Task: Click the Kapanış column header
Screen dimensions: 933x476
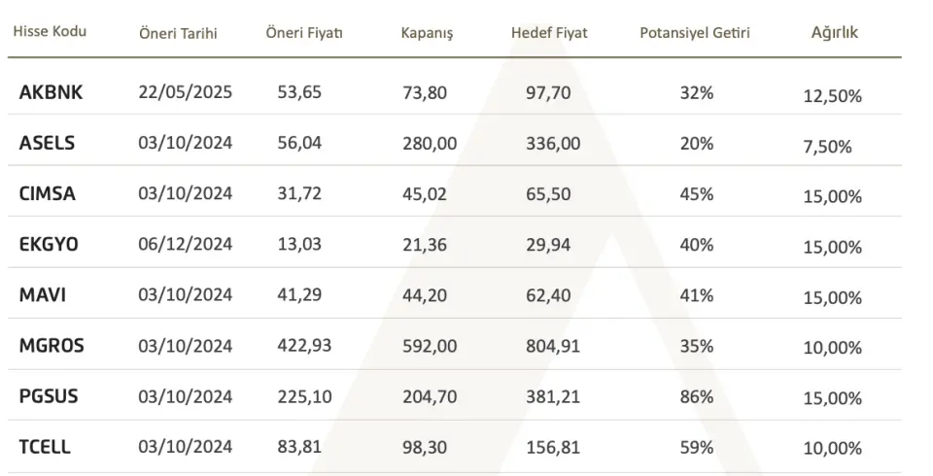Action: click(427, 33)
